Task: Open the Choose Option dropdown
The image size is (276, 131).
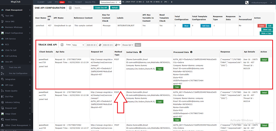Action: pyautogui.click(x=127, y=45)
